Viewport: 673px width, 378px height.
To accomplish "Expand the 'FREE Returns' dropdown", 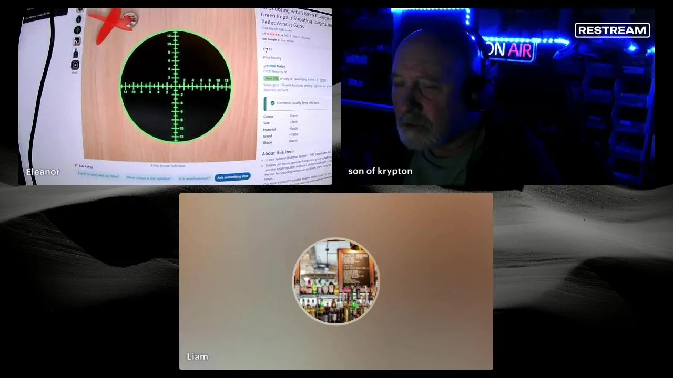I will [x=275, y=72].
